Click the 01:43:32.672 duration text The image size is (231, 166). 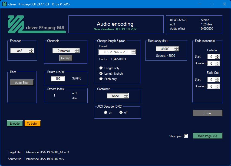pos(179,20)
